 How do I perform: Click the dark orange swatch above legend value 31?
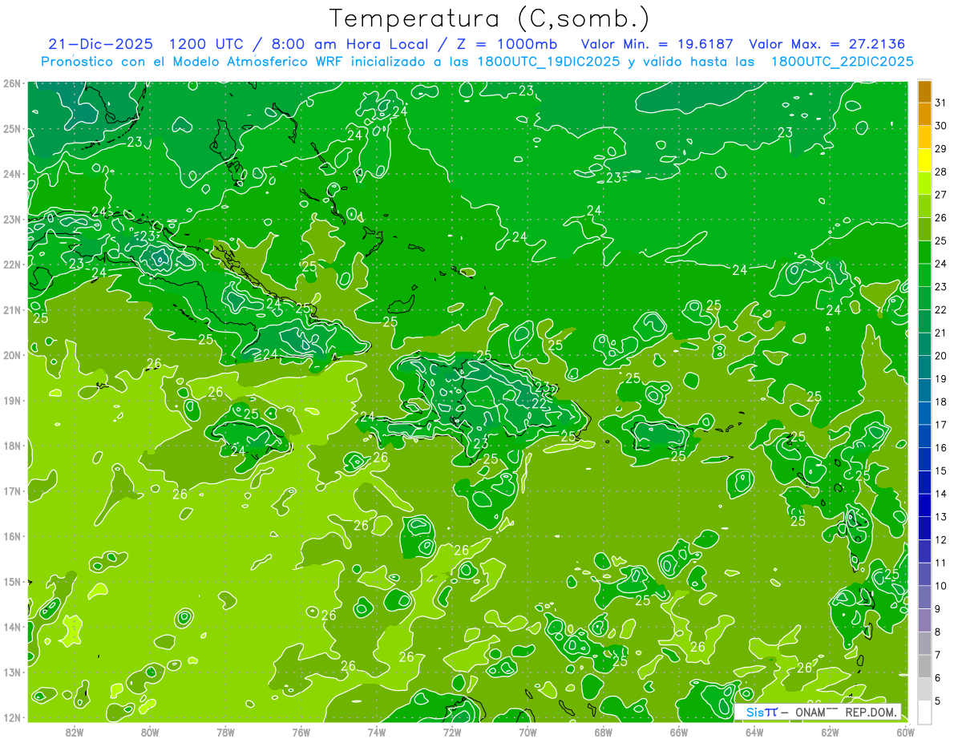pos(924,91)
